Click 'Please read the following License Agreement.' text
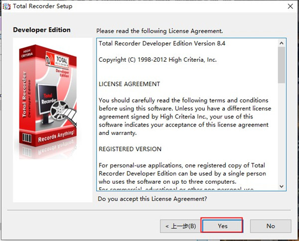 (159, 31)
